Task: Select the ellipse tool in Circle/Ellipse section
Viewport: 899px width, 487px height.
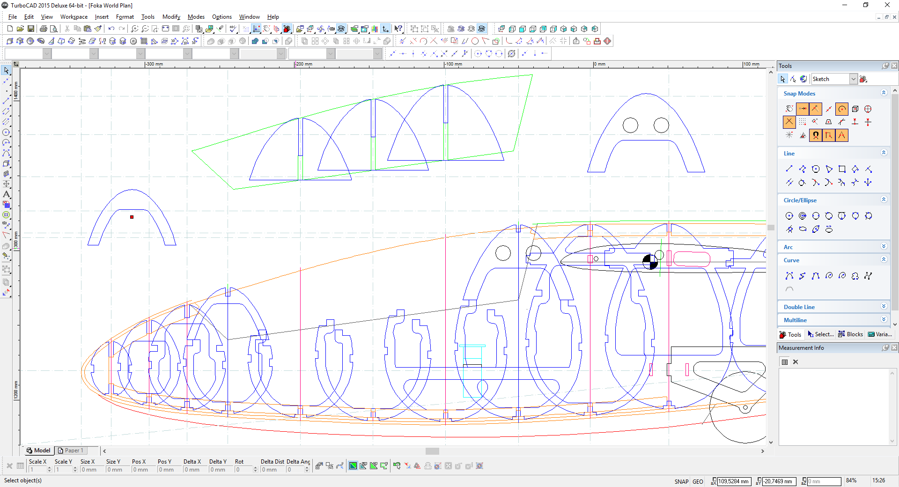Action: 803,229
